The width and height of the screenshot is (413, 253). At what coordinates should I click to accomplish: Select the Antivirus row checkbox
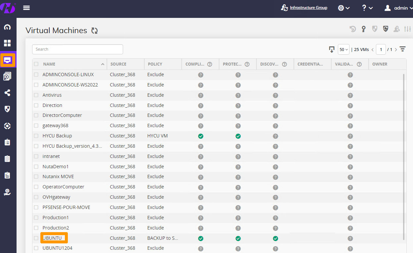(36, 95)
